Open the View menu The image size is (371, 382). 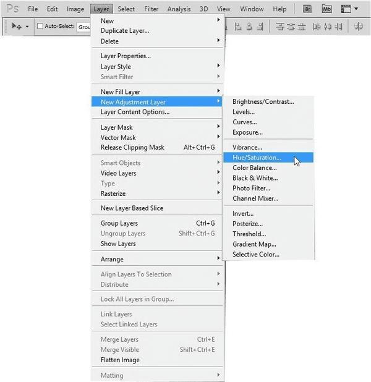tap(223, 9)
